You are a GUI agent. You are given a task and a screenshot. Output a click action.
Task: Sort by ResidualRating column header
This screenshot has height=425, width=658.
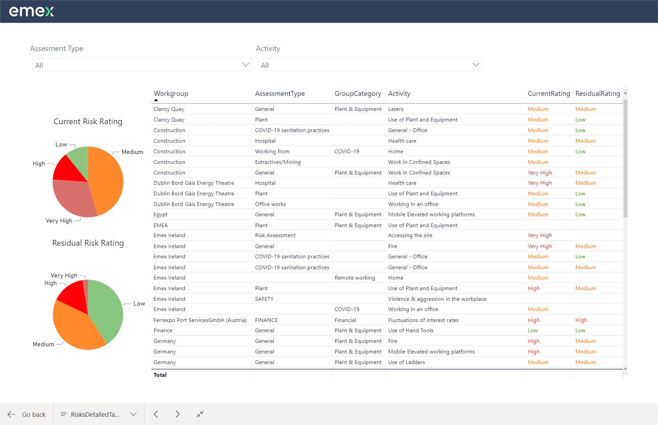(x=597, y=93)
